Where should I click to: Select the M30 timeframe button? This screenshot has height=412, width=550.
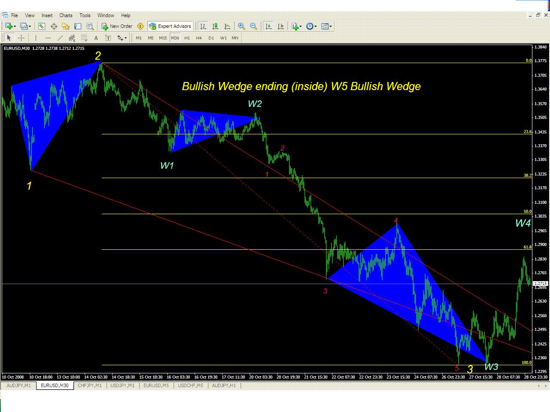pos(175,38)
